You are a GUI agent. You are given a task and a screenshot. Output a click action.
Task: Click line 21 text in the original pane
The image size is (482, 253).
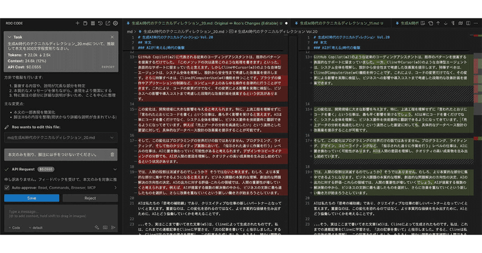click(x=209, y=209)
